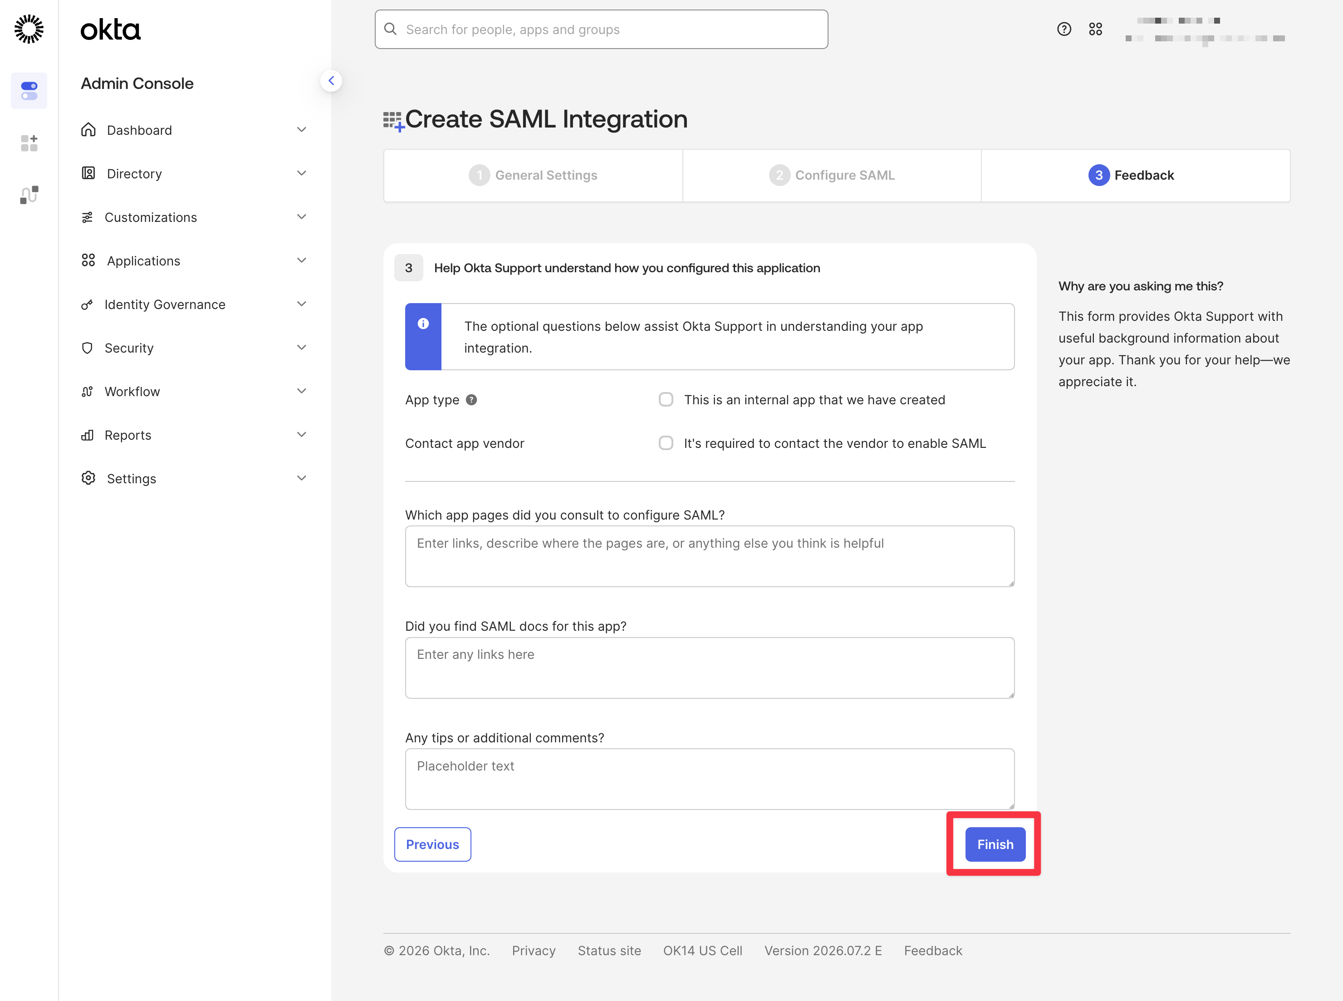Viewport: 1343px width, 1001px height.
Task: Go to General Settings step tab
Action: 533,175
